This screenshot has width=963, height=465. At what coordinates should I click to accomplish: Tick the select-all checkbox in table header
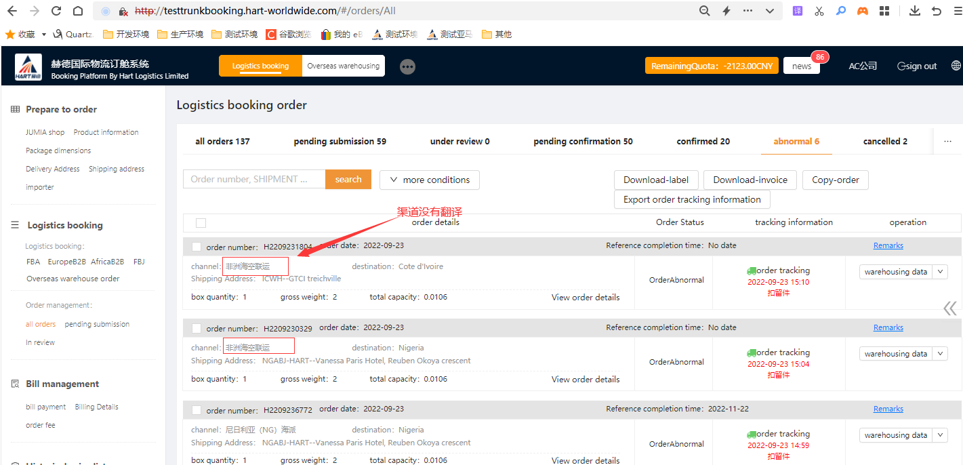[201, 223]
